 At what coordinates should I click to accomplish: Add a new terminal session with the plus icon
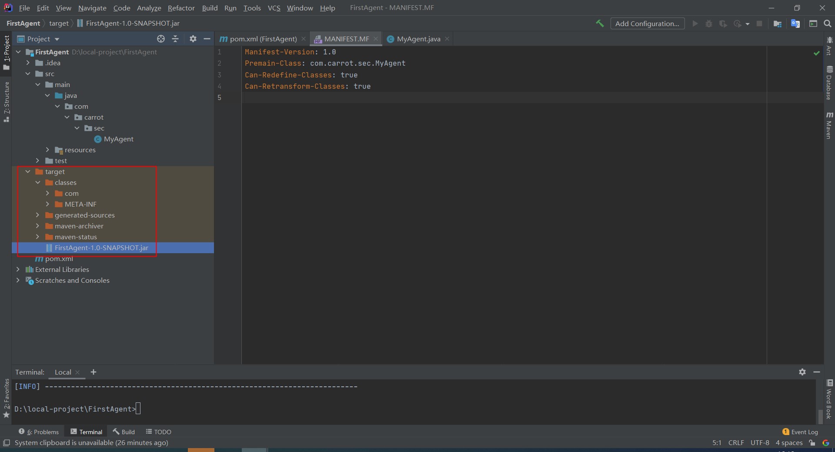point(94,372)
